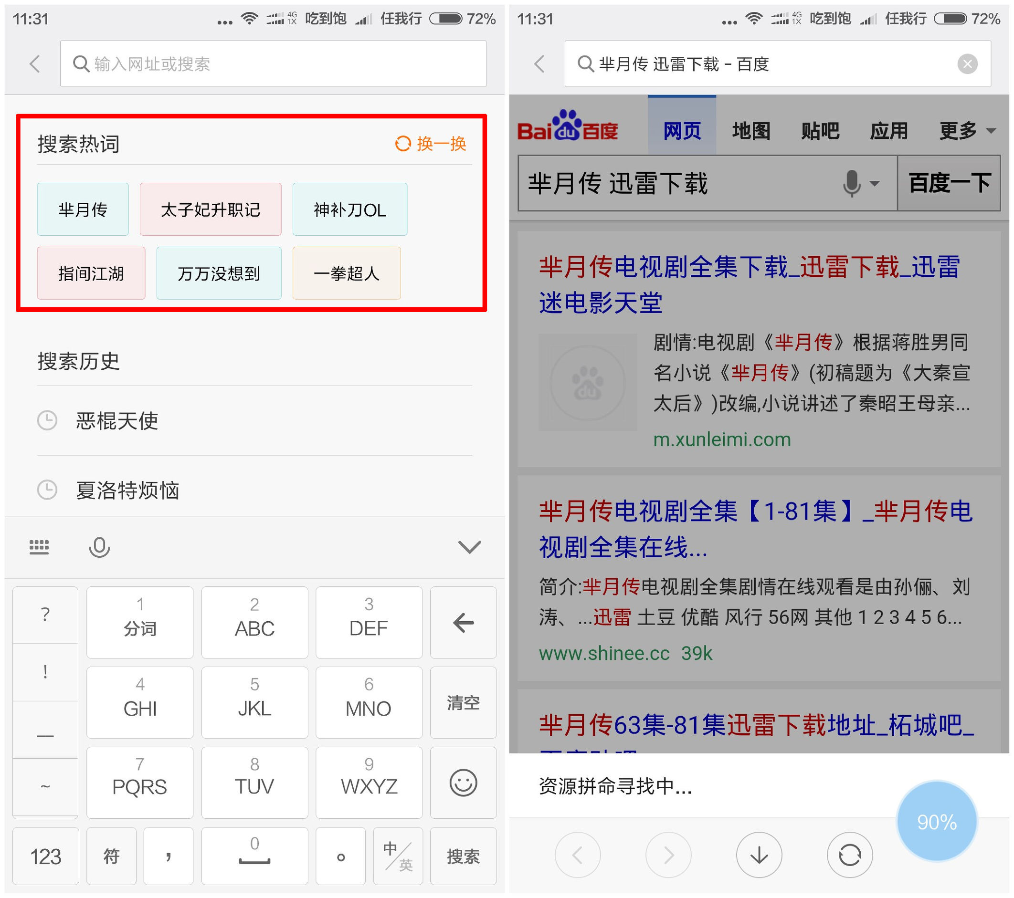
Task: Switch to 123 numeric keyboard
Action: [46, 856]
